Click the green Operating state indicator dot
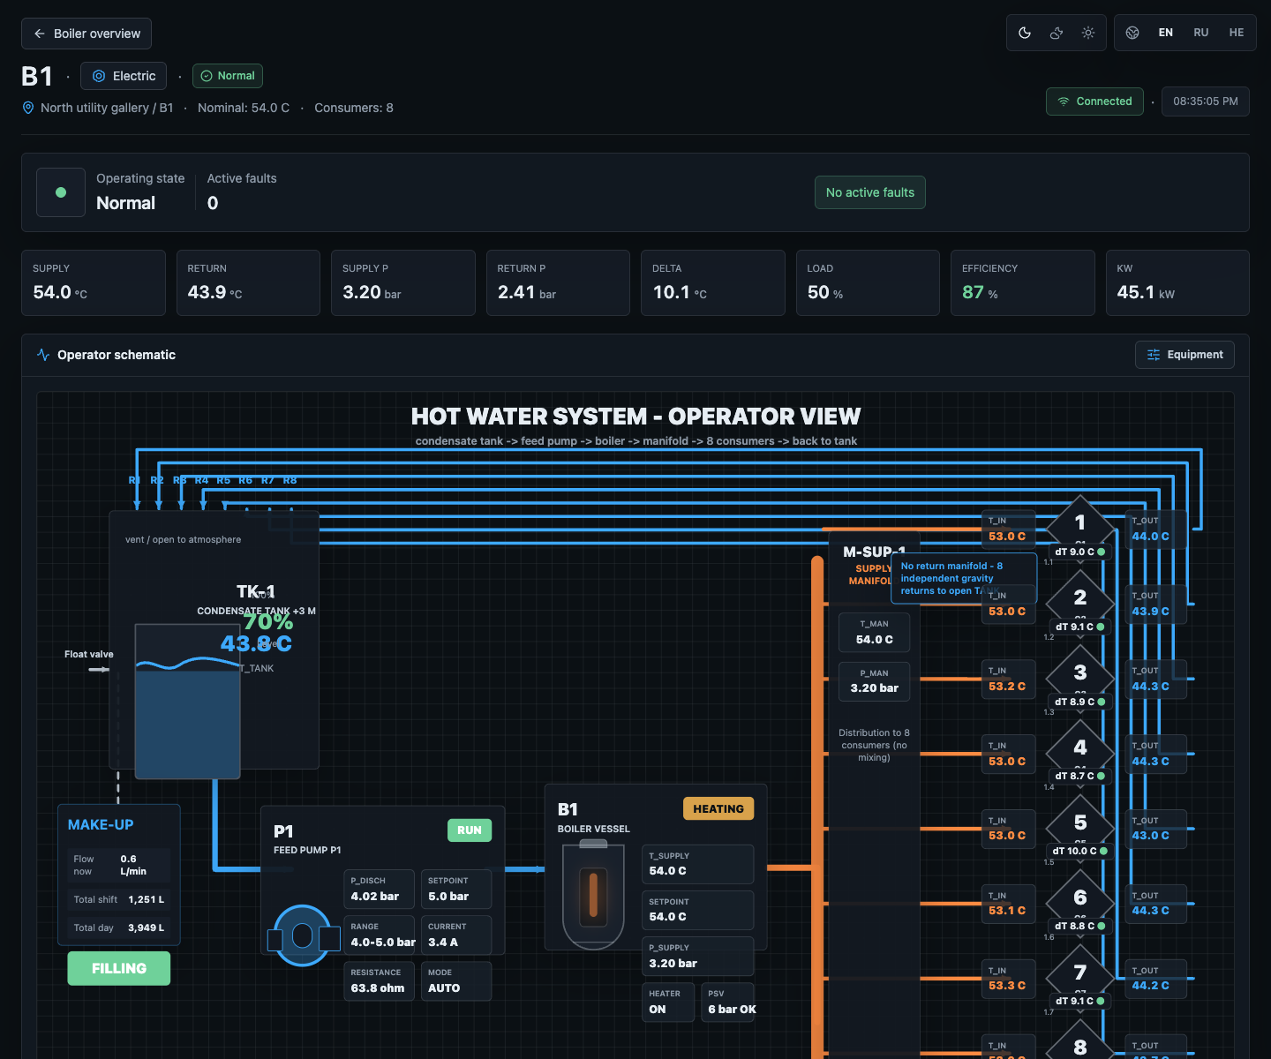This screenshot has height=1059, width=1271. tap(61, 192)
